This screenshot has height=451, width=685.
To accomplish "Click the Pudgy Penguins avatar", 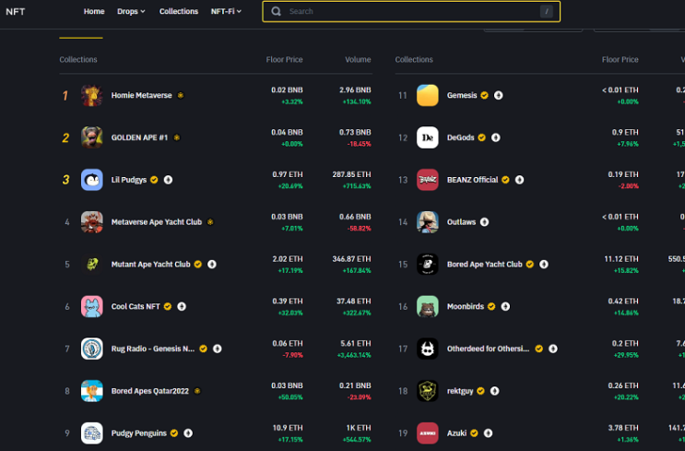I will pos(92,433).
